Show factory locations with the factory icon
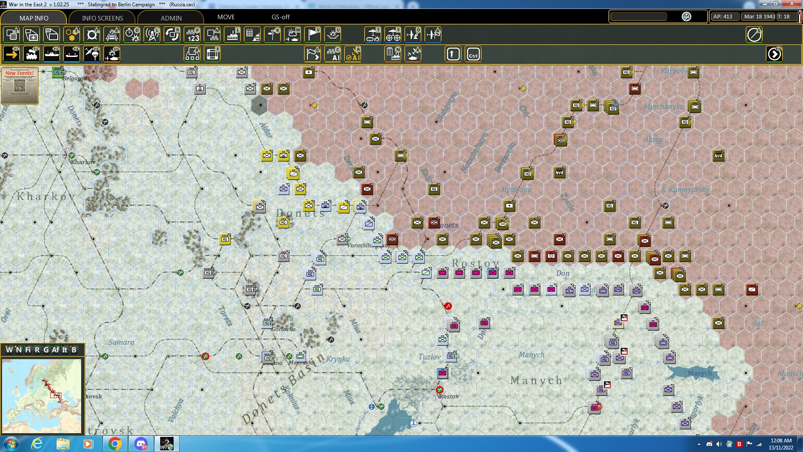803x452 pixels. click(x=232, y=35)
